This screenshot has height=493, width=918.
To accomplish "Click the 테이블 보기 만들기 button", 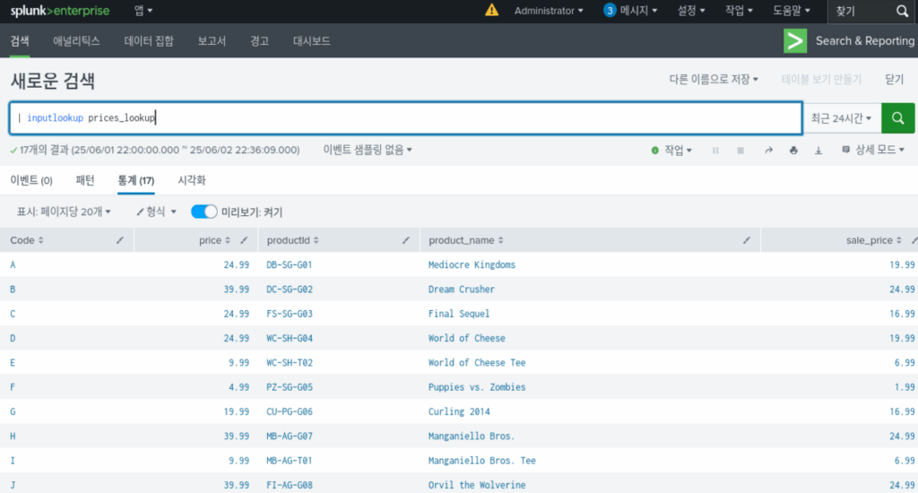I will [x=821, y=79].
